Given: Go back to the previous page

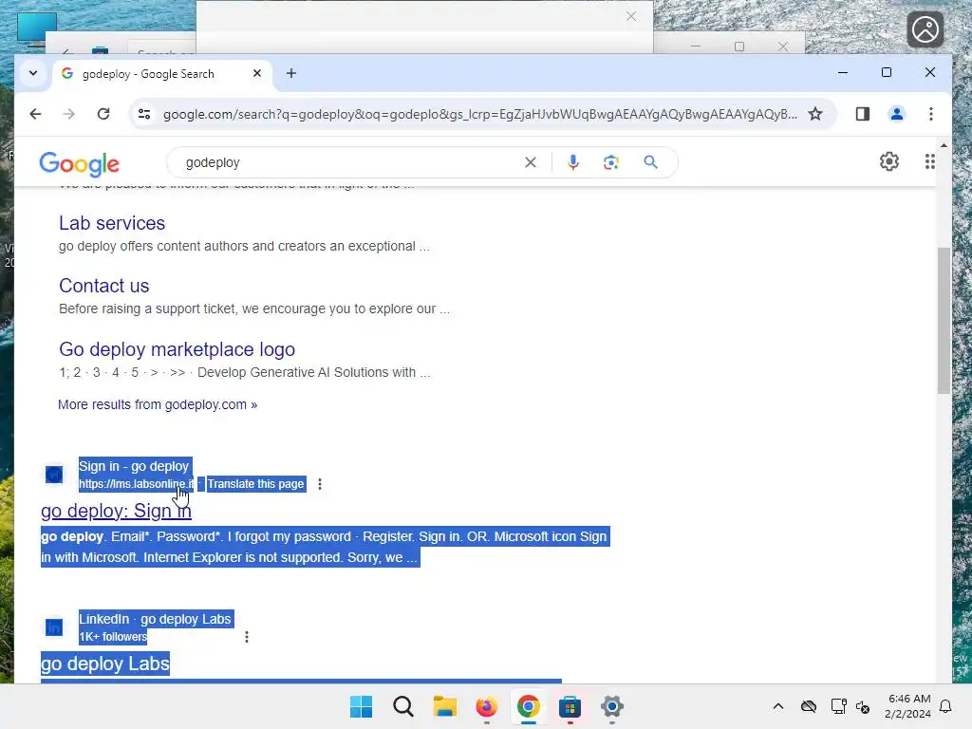Looking at the screenshot, I should (35, 114).
